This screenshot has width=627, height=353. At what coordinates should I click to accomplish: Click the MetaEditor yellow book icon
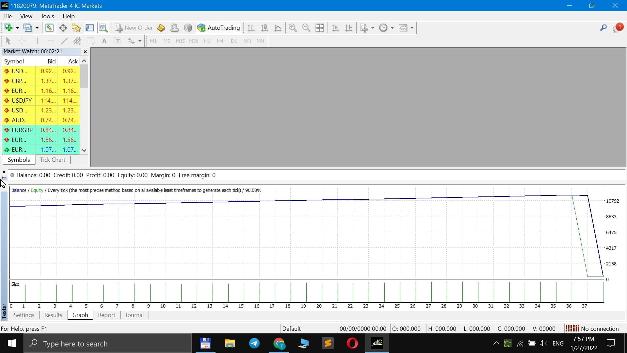click(x=161, y=28)
